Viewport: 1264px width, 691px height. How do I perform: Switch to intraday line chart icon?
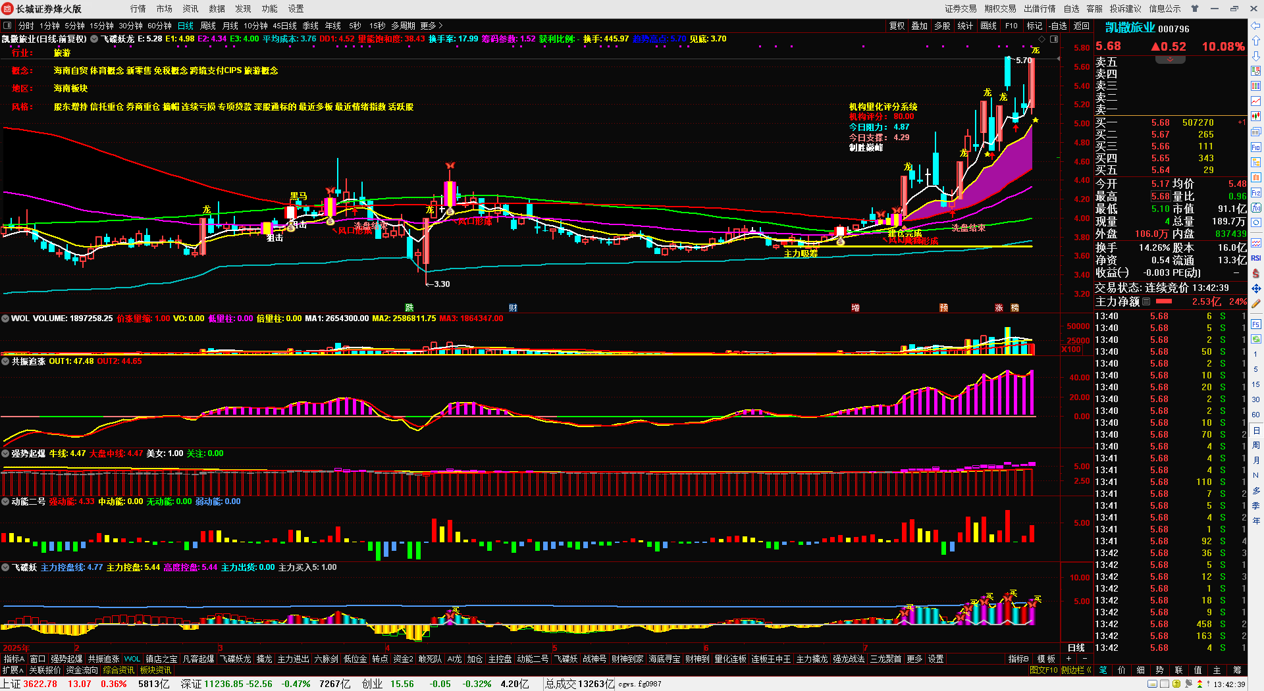pyautogui.click(x=1256, y=101)
